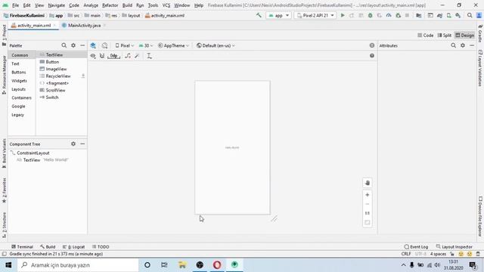Viewport: 484px width, 272px height.
Task: Open Attributes panel gear settings
Action: click(x=462, y=45)
